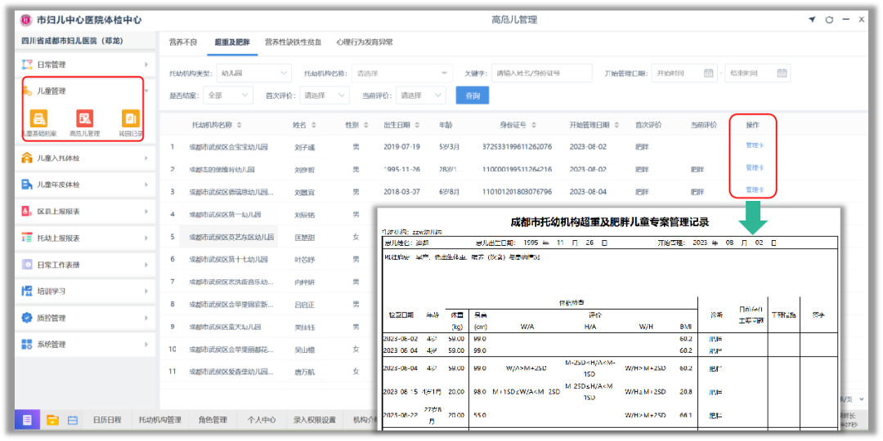883x441 pixels.
Task: Open 管理卡 link for ID 110000199511264216 row
Action: pos(754,167)
